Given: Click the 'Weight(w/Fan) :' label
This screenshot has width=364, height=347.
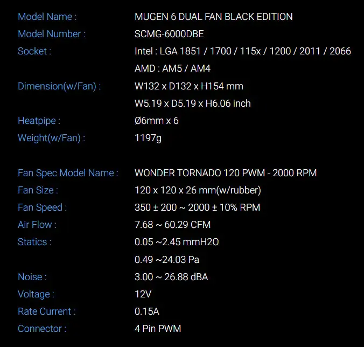Looking at the screenshot, I should pyautogui.click(x=52, y=138).
